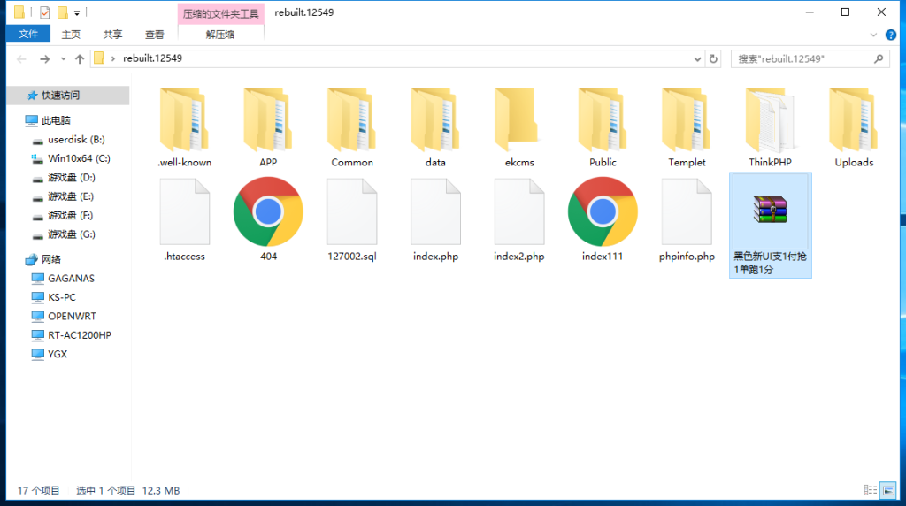Click rebuilt.12549 in the address bar
906x506 pixels.
point(152,58)
